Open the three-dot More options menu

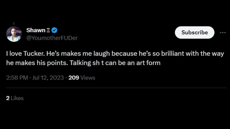223,32
